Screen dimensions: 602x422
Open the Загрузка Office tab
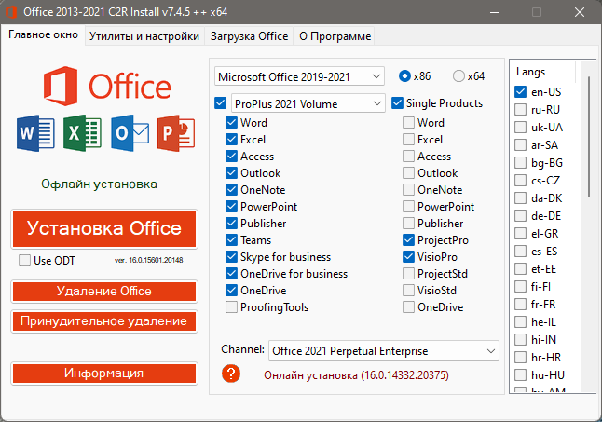point(249,36)
